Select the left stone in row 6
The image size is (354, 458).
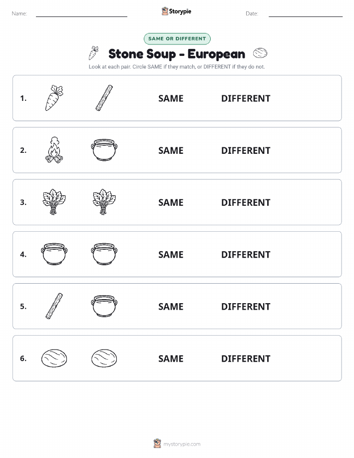(54, 358)
